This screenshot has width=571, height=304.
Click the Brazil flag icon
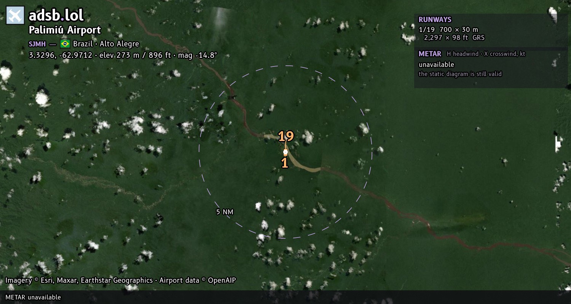(65, 44)
